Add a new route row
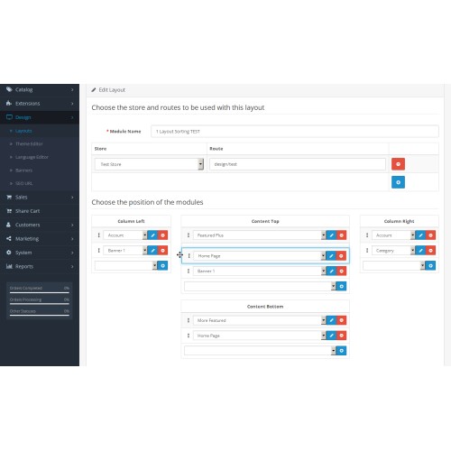This screenshot has height=451, width=451. tap(398, 182)
